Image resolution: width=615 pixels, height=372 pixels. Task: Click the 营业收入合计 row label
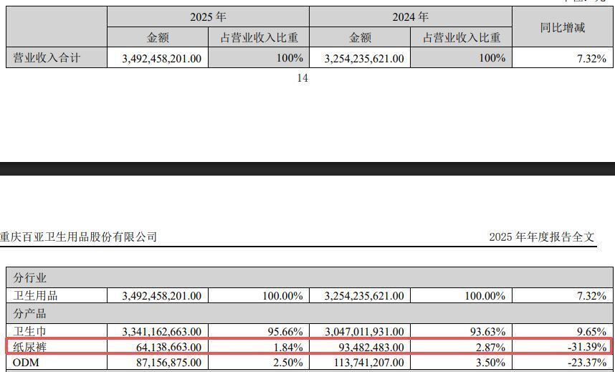[47, 58]
